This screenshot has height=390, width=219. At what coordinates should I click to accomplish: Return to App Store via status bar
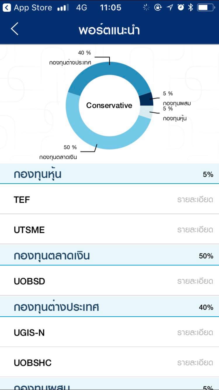(28, 8)
